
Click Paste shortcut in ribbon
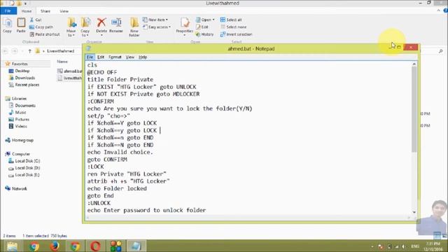(45, 34)
